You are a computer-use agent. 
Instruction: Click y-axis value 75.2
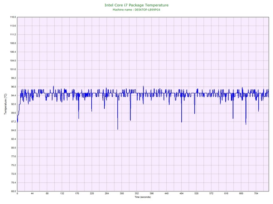[x=13, y=165]
